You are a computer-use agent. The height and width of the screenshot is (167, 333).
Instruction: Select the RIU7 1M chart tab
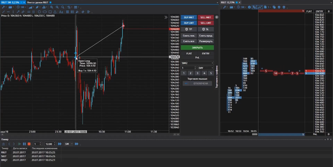(12, 2)
